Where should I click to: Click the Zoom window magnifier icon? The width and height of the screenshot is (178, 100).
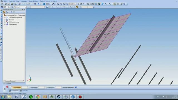point(58,4)
